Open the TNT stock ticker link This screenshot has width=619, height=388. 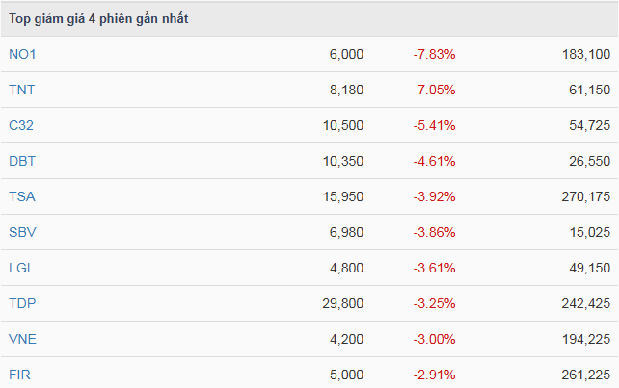click(x=22, y=91)
